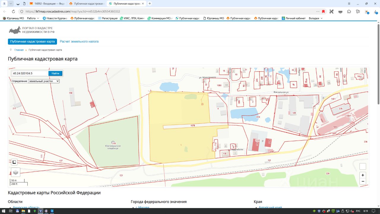Open the 'ИЖС, ЛПХ, Комм' bookmark
The height and width of the screenshot is (214, 380).
[132, 18]
